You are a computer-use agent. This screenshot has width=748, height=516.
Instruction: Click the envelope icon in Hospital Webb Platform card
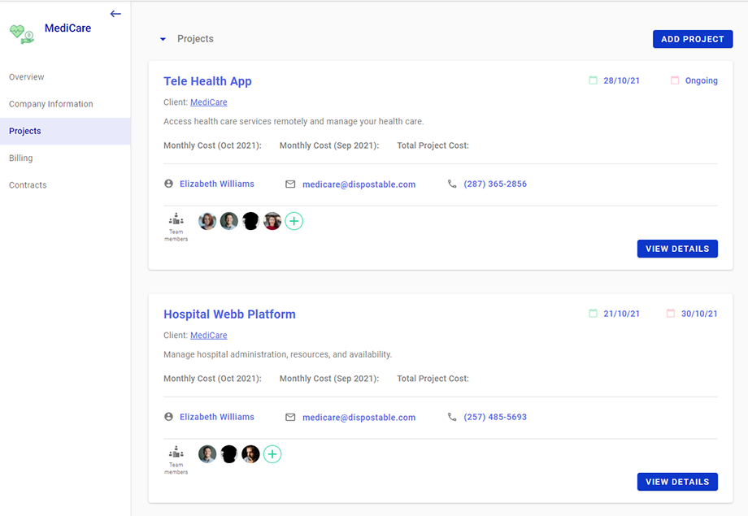tap(290, 418)
